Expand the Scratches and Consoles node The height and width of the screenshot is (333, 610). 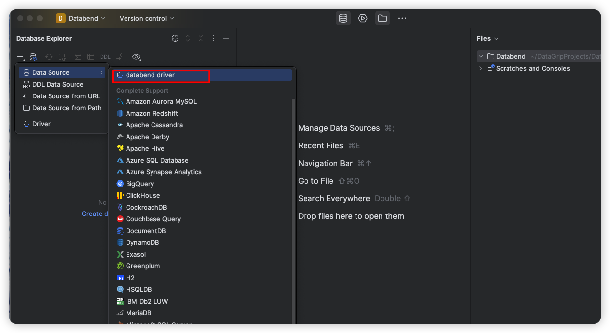coord(481,68)
